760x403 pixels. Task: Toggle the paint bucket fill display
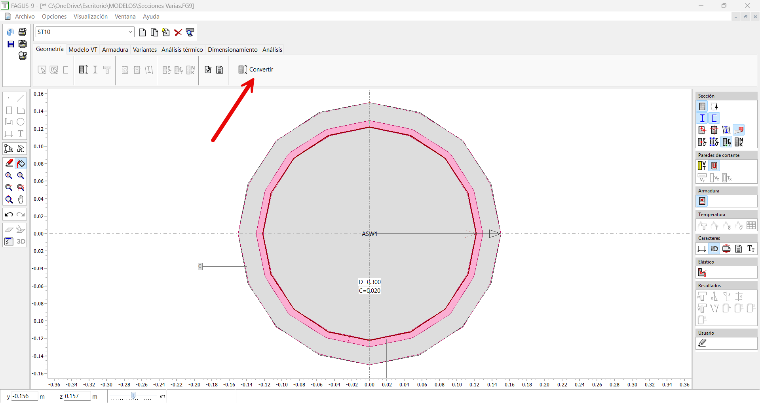pyautogui.click(x=21, y=163)
